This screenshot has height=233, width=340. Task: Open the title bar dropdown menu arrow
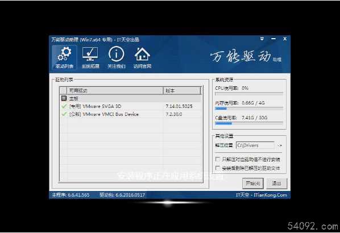pos(262,39)
